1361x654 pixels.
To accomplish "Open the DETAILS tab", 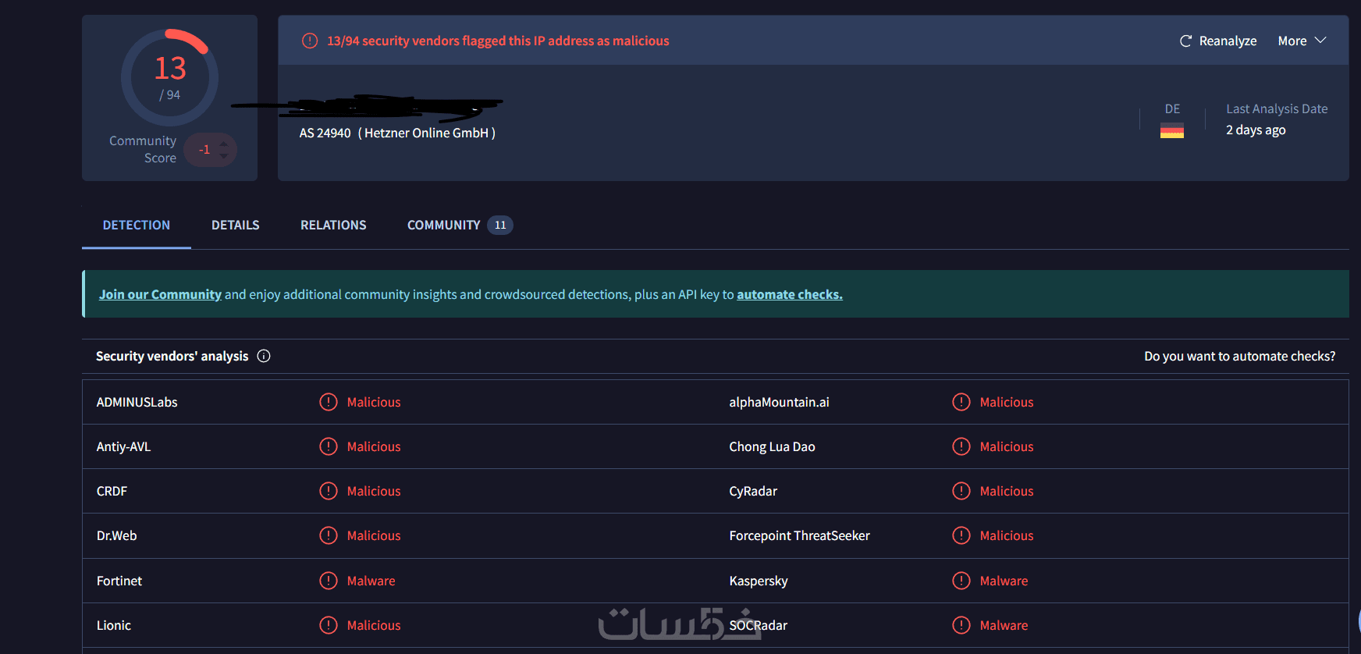I will pyautogui.click(x=236, y=225).
